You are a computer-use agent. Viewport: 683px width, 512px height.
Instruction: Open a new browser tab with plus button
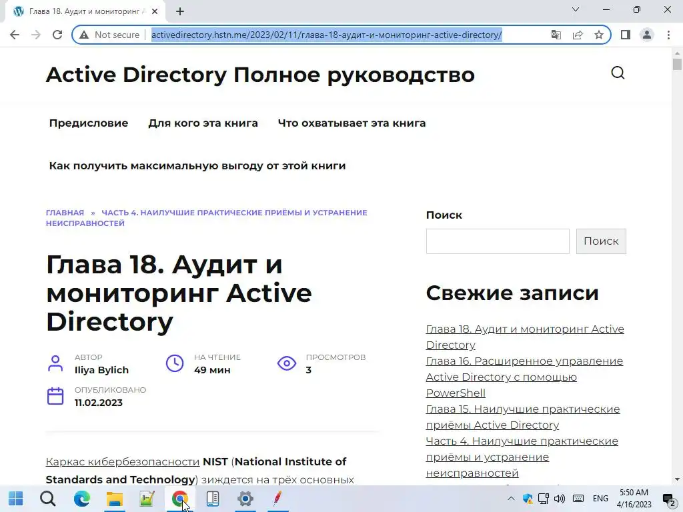180,11
